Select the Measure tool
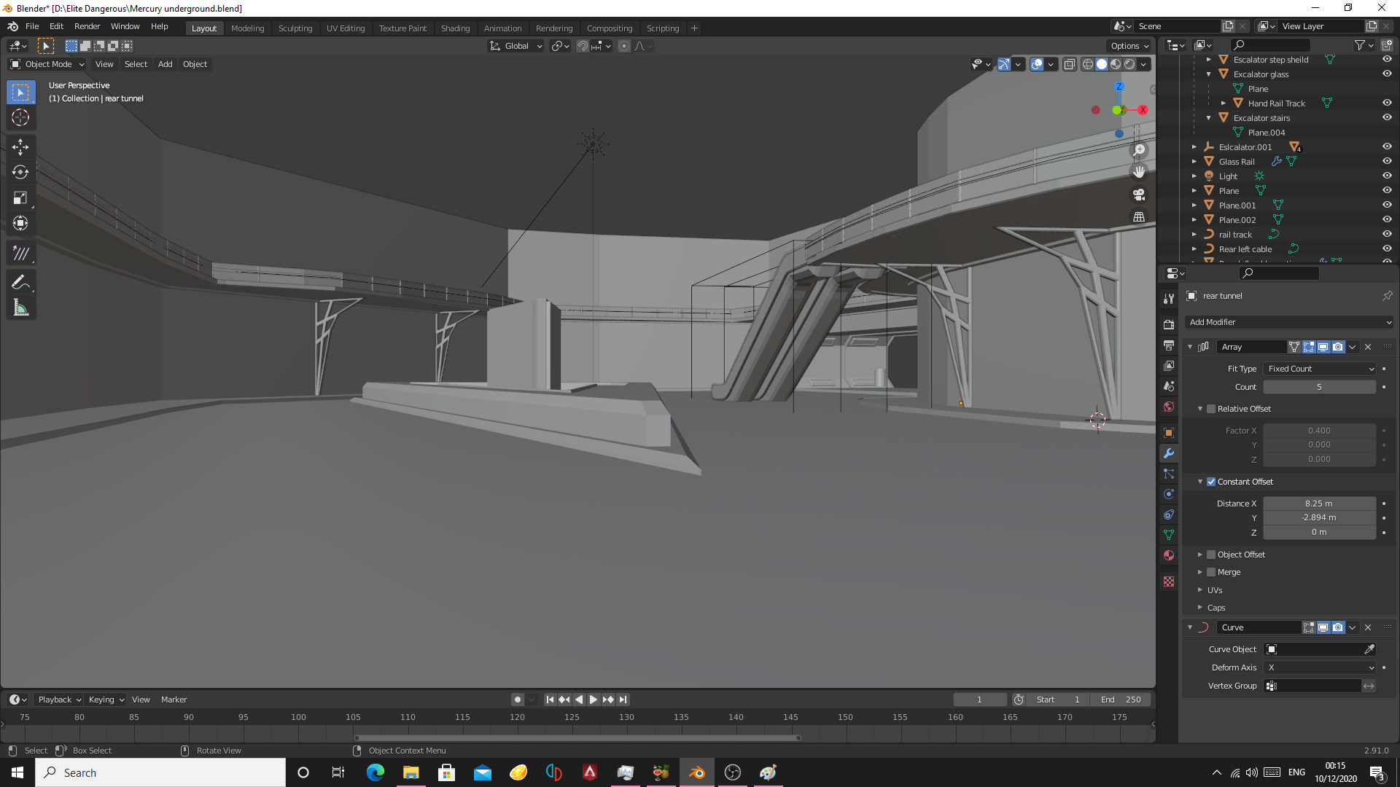This screenshot has width=1400, height=787. coord(20,308)
